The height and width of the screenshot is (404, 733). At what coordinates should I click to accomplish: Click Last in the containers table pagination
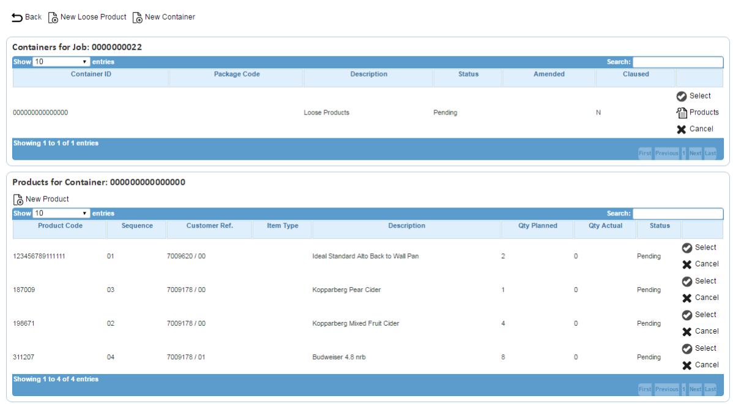[x=710, y=153]
